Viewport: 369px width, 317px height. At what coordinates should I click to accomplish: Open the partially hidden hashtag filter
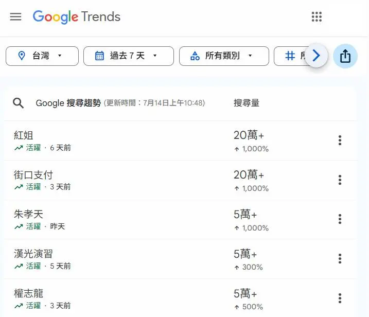click(292, 56)
